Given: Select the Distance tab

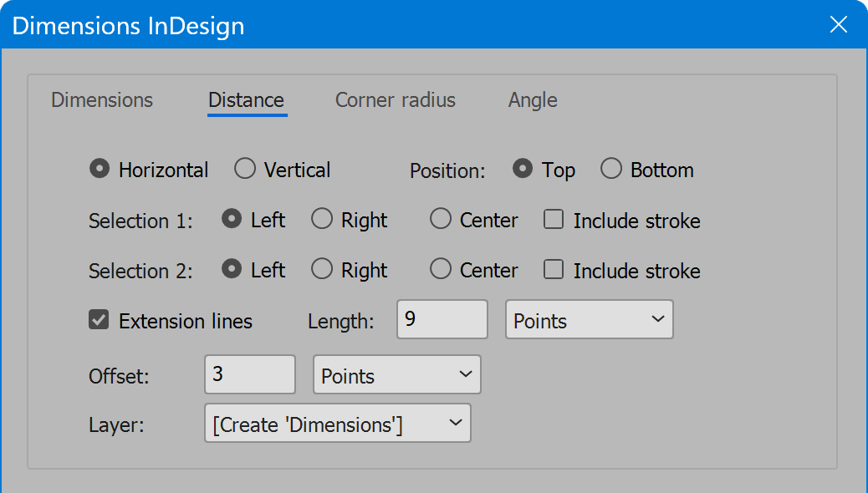Looking at the screenshot, I should pyautogui.click(x=246, y=100).
